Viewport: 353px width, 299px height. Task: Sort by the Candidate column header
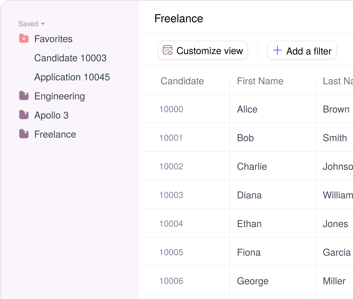tap(182, 81)
